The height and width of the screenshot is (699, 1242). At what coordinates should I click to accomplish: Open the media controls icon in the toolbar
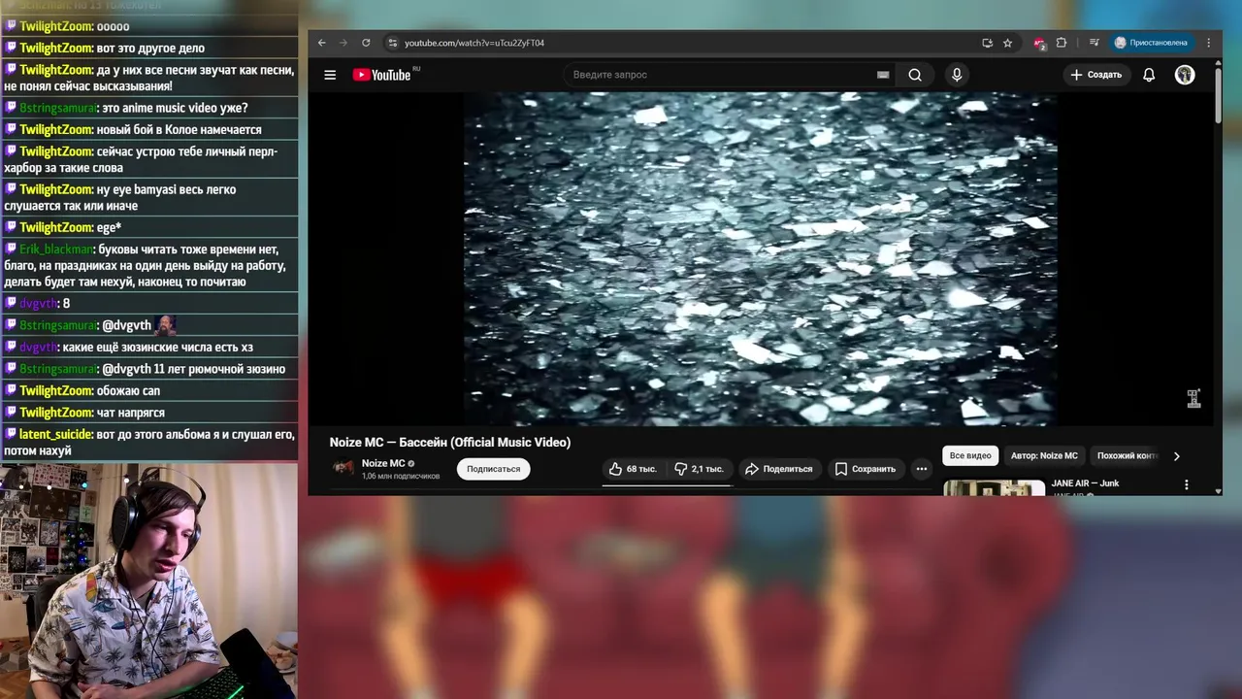(1095, 43)
